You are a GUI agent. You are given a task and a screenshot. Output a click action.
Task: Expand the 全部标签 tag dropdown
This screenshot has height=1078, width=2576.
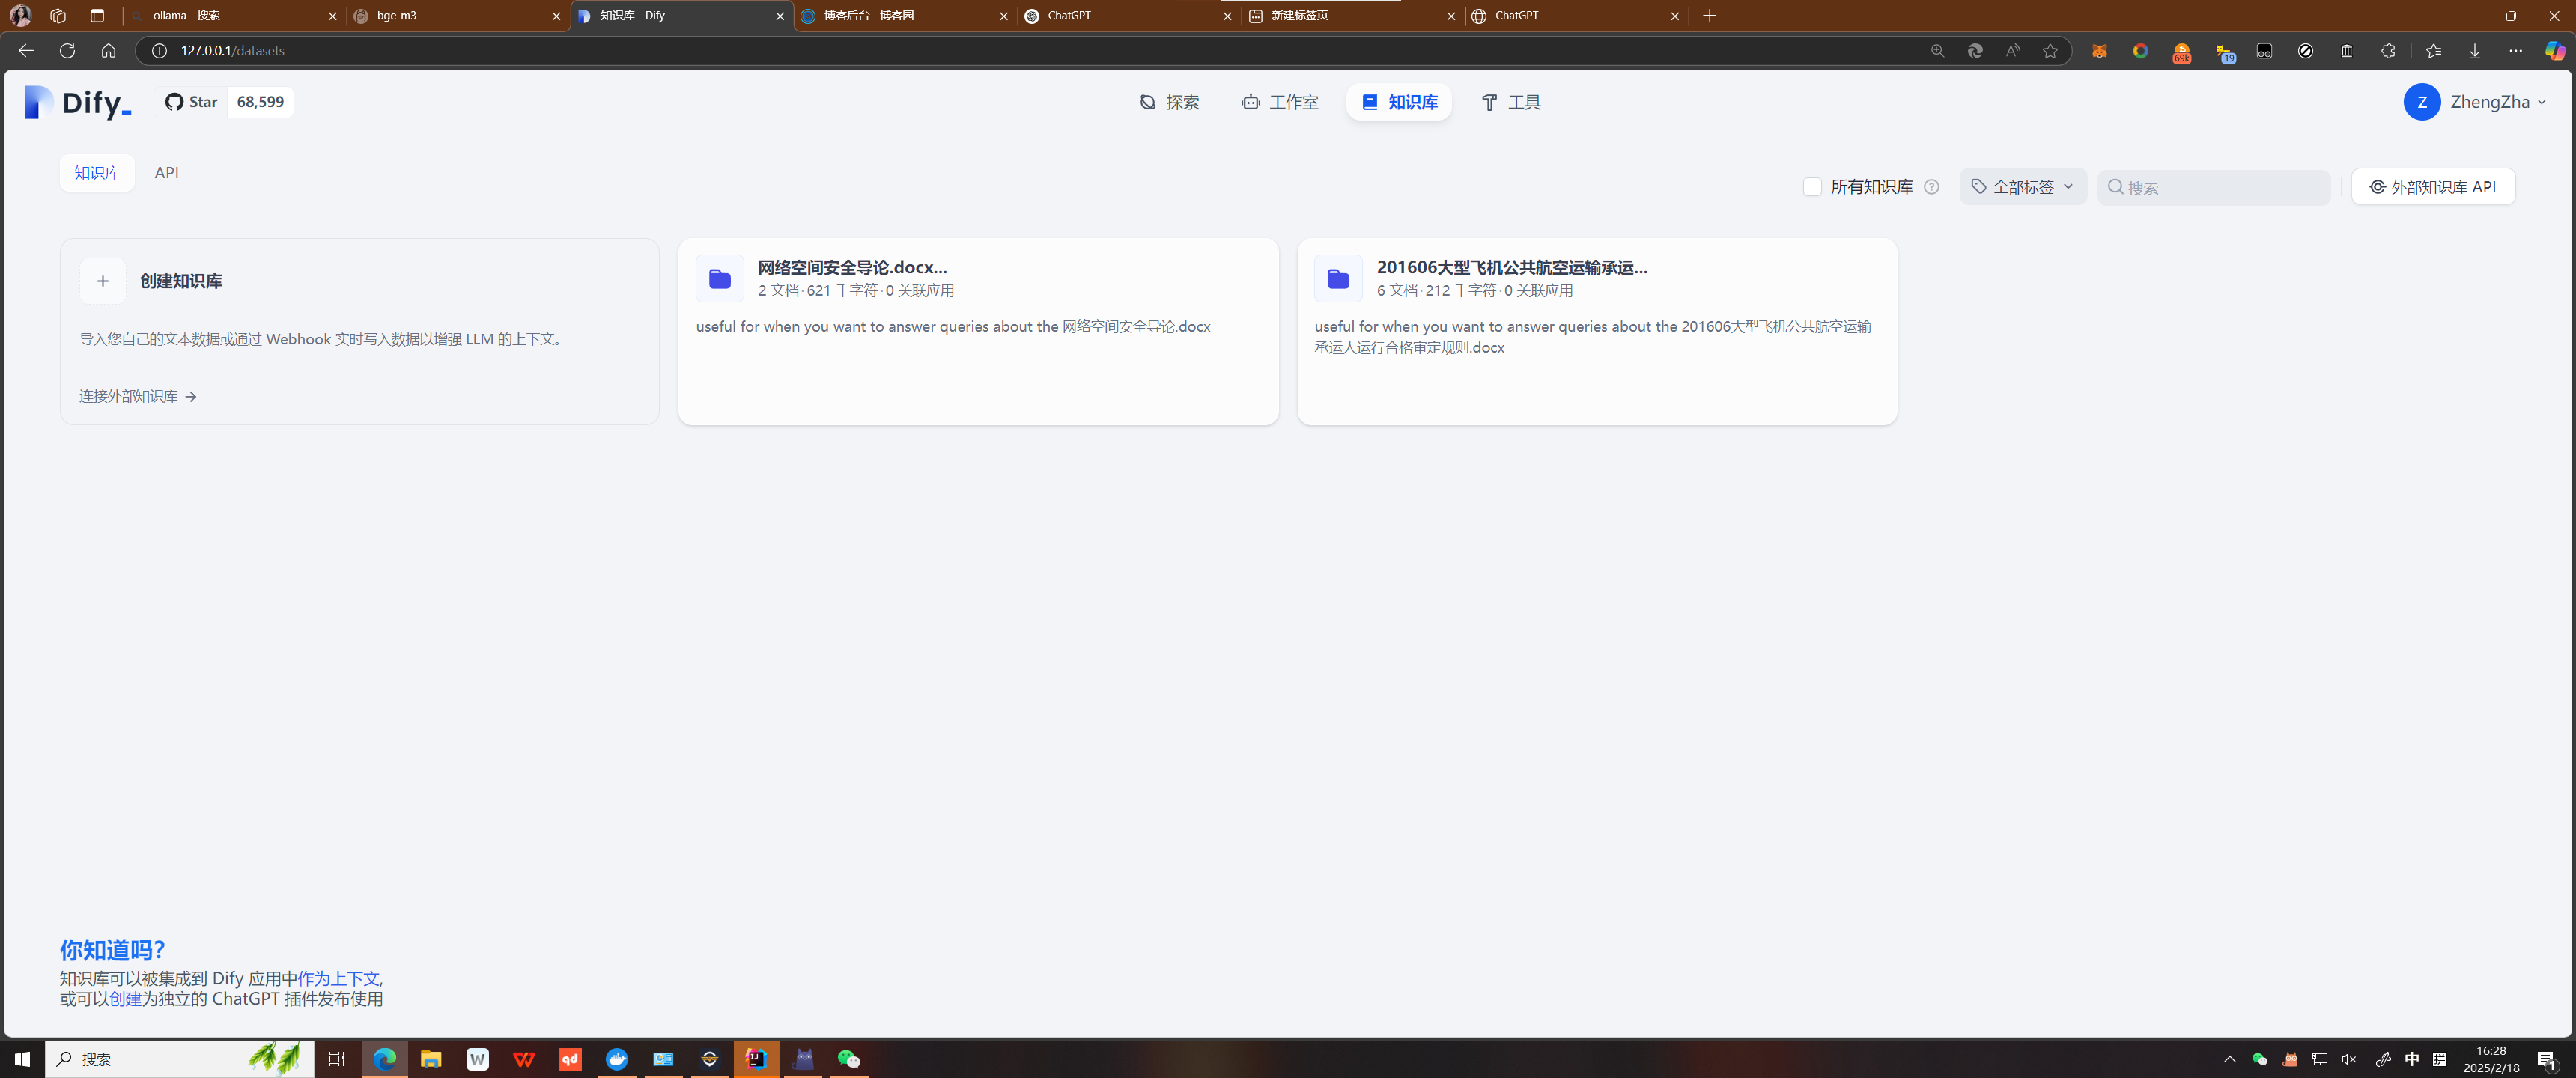click(x=2022, y=187)
